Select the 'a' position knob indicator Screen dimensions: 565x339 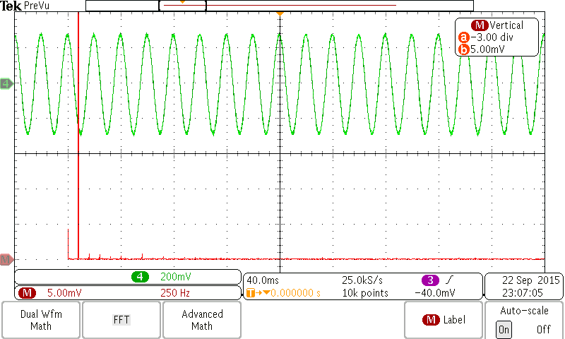tap(464, 37)
